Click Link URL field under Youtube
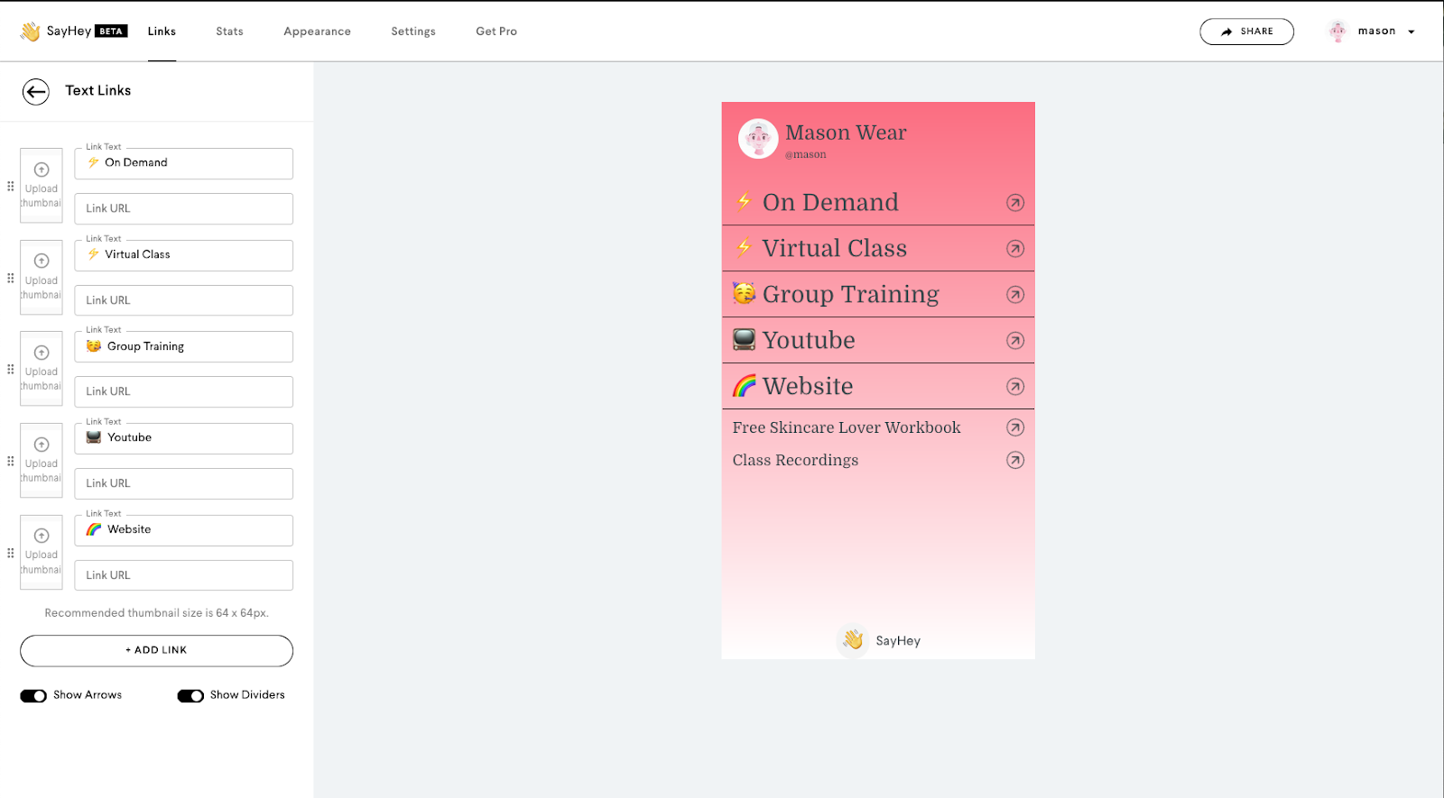 click(x=183, y=483)
